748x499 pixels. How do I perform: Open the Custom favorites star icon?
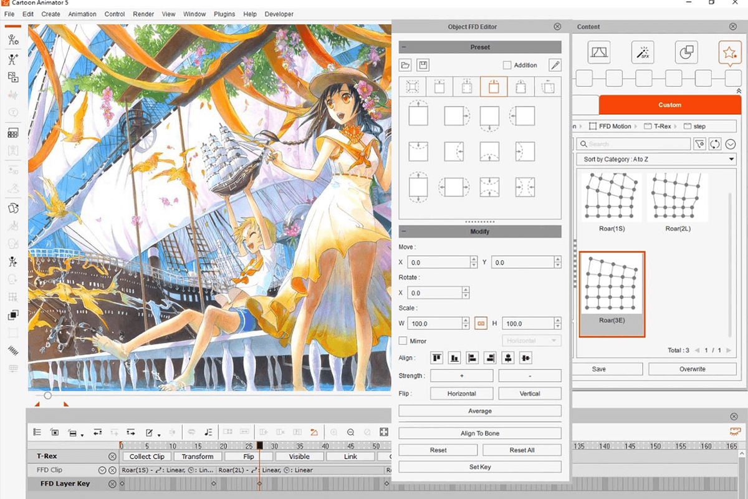[x=730, y=52]
